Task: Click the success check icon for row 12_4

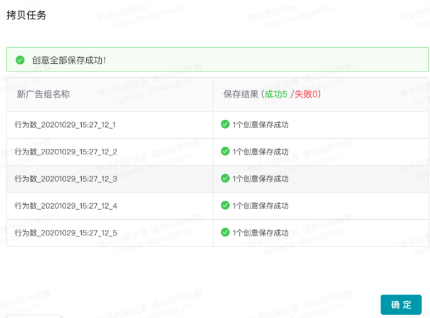Action: pos(225,205)
